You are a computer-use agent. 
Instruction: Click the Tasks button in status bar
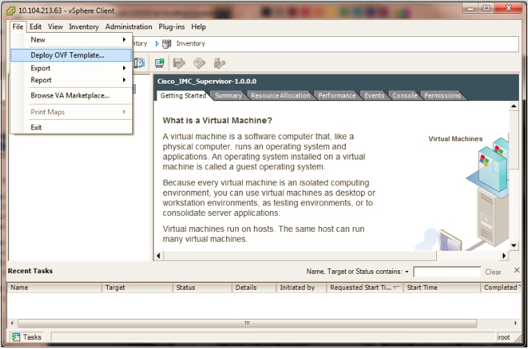[x=26, y=337]
